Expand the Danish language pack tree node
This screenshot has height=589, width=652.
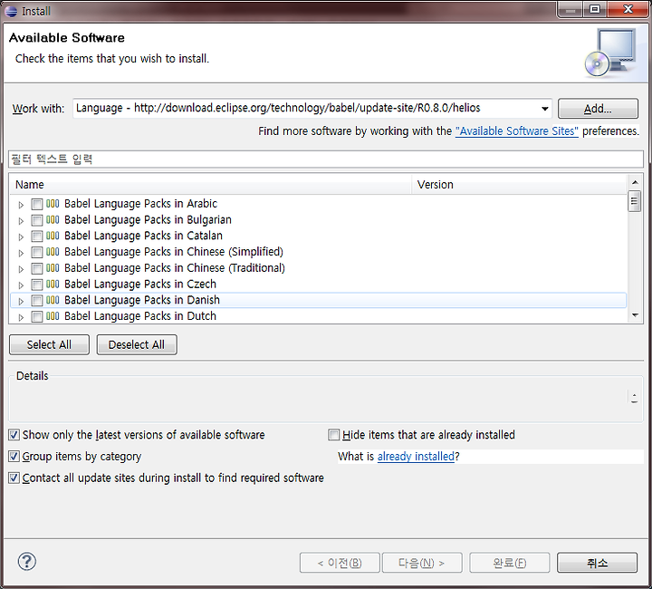[x=21, y=301]
